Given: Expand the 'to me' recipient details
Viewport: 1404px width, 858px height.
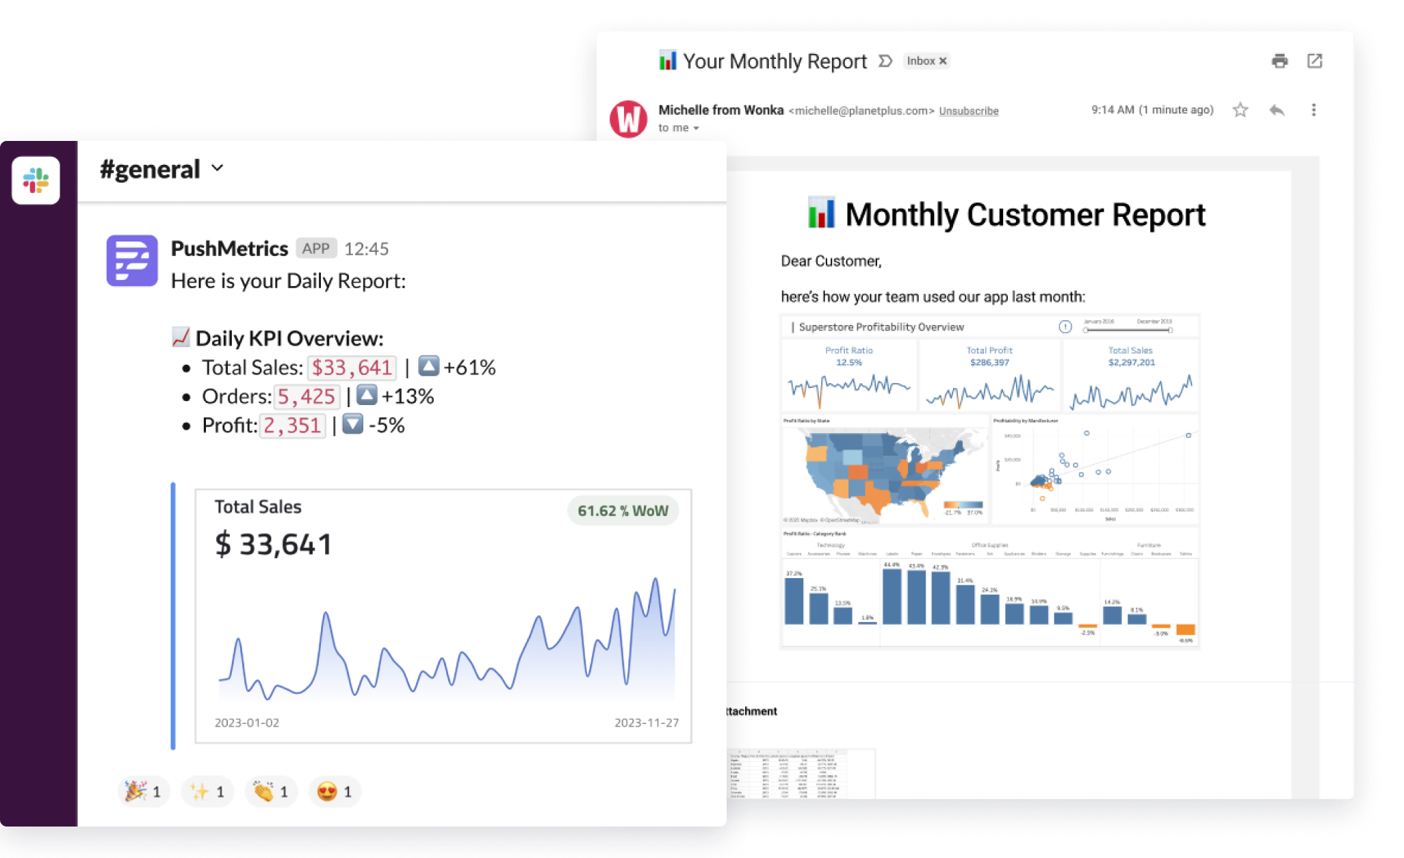Looking at the screenshot, I should pyautogui.click(x=697, y=129).
